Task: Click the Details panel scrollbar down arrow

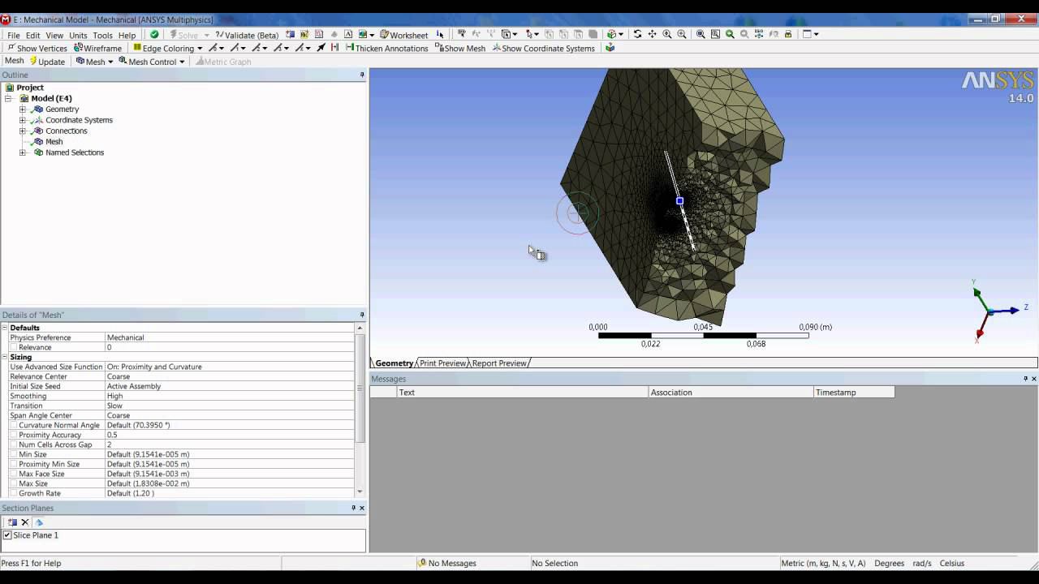Action: click(360, 492)
